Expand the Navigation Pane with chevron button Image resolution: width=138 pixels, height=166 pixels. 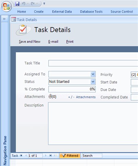[x=4, y=19]
